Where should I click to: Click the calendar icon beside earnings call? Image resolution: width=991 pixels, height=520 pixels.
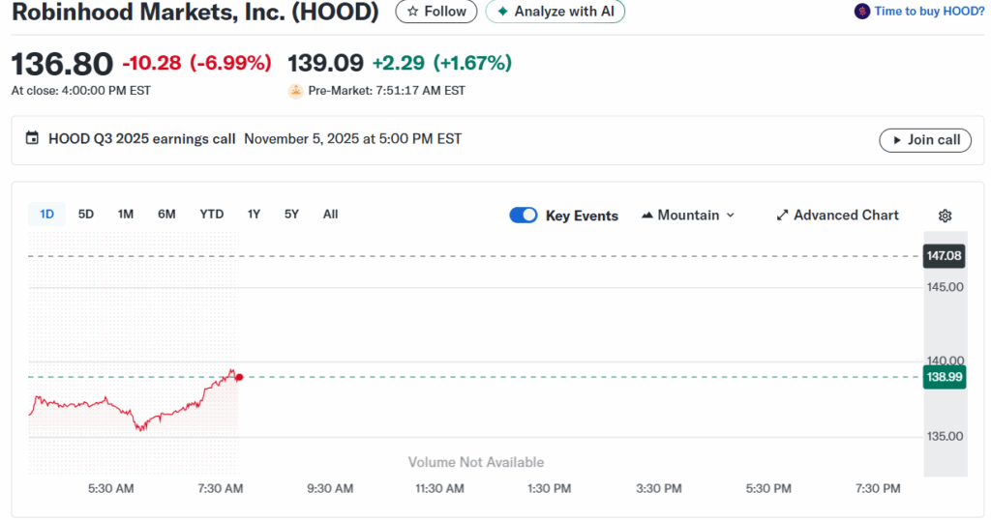[x=32, y=139]
